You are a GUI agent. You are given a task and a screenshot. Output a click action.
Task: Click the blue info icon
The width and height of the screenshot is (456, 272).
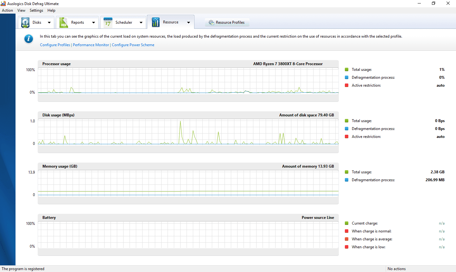(x=28, y=39)
